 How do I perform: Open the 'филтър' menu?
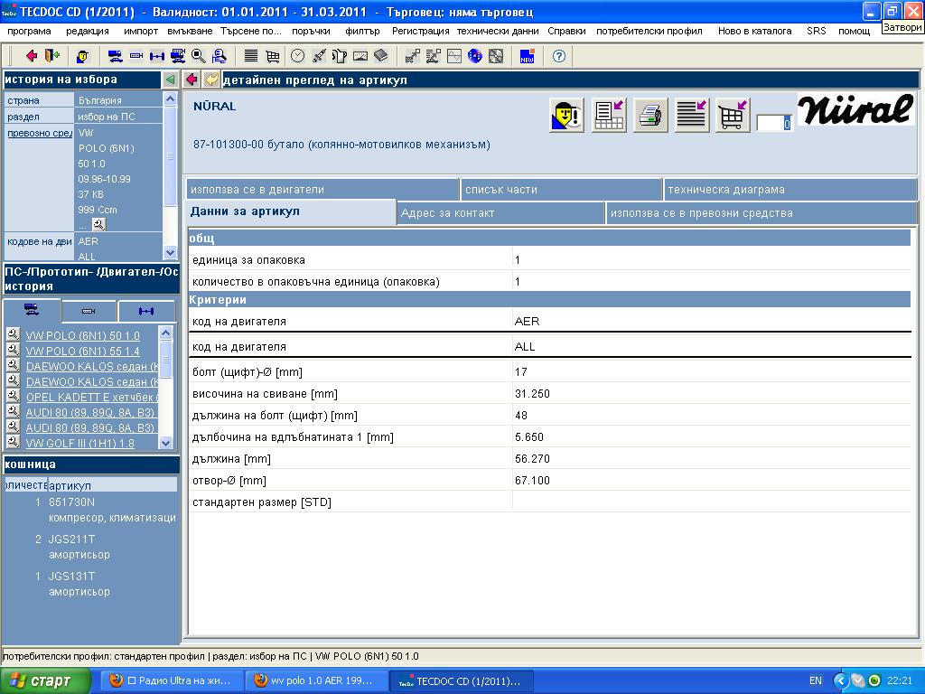tap(362, 31)
